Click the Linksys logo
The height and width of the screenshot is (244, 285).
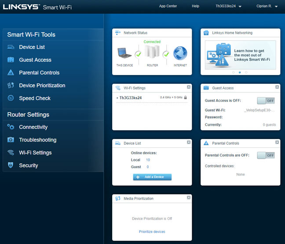click(x=21, y=7)
